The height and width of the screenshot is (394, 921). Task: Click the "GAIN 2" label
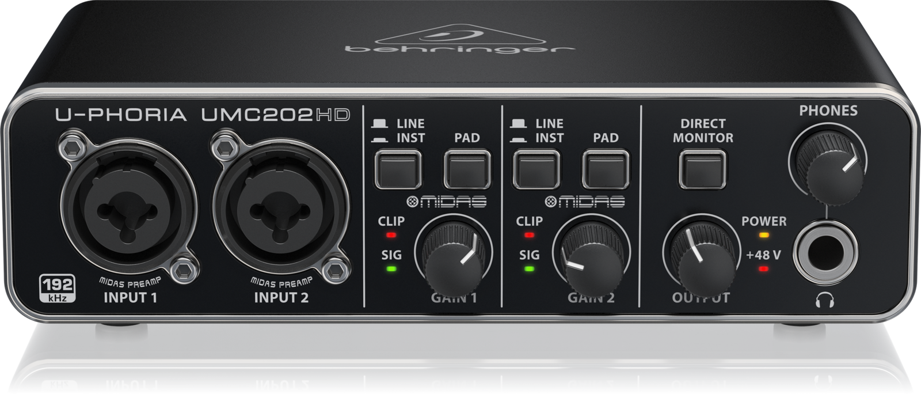pyautogui.click(x=591, y=298)
